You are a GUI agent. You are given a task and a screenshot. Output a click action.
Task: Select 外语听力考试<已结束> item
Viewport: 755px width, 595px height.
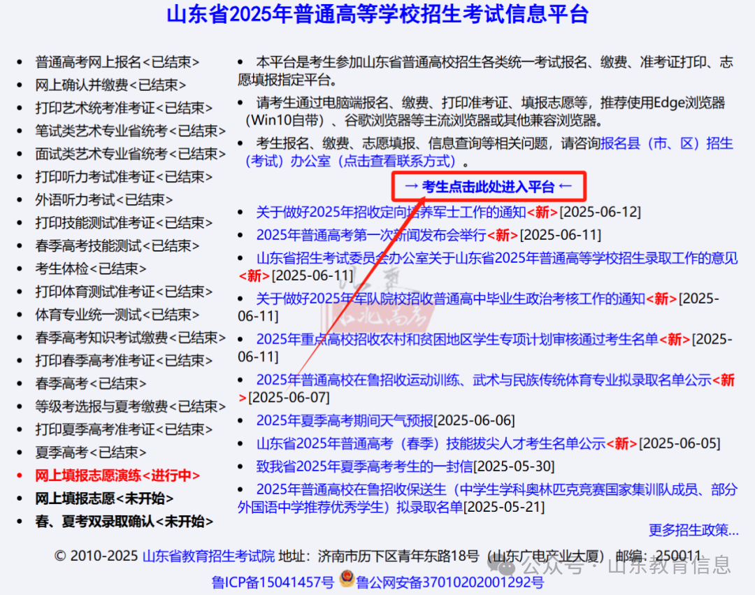[x=104, y=200]
